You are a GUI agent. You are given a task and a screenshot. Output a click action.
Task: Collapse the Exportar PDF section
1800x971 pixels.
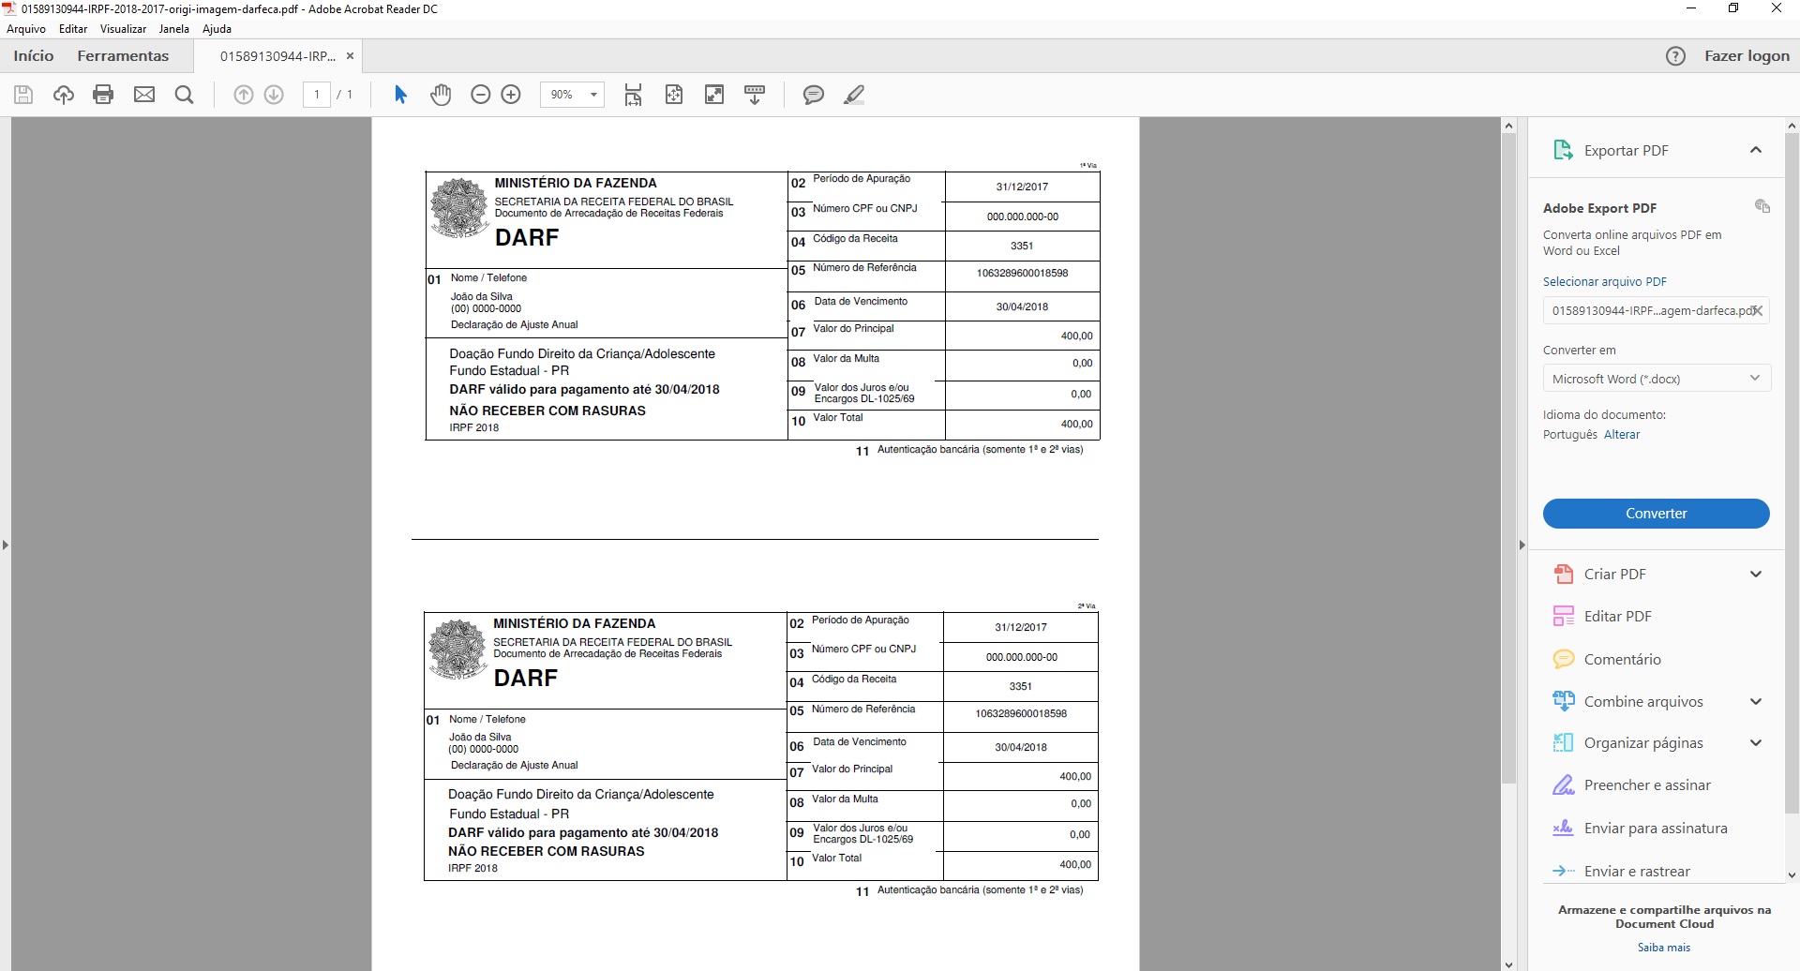[x=1756, y=150]
